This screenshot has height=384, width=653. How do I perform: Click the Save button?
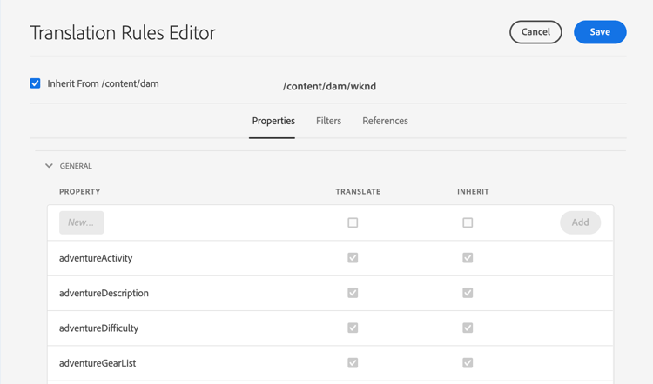(x=600, y=32)
